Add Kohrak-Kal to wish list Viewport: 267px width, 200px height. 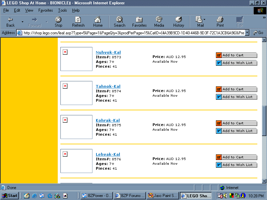(237, 131)
